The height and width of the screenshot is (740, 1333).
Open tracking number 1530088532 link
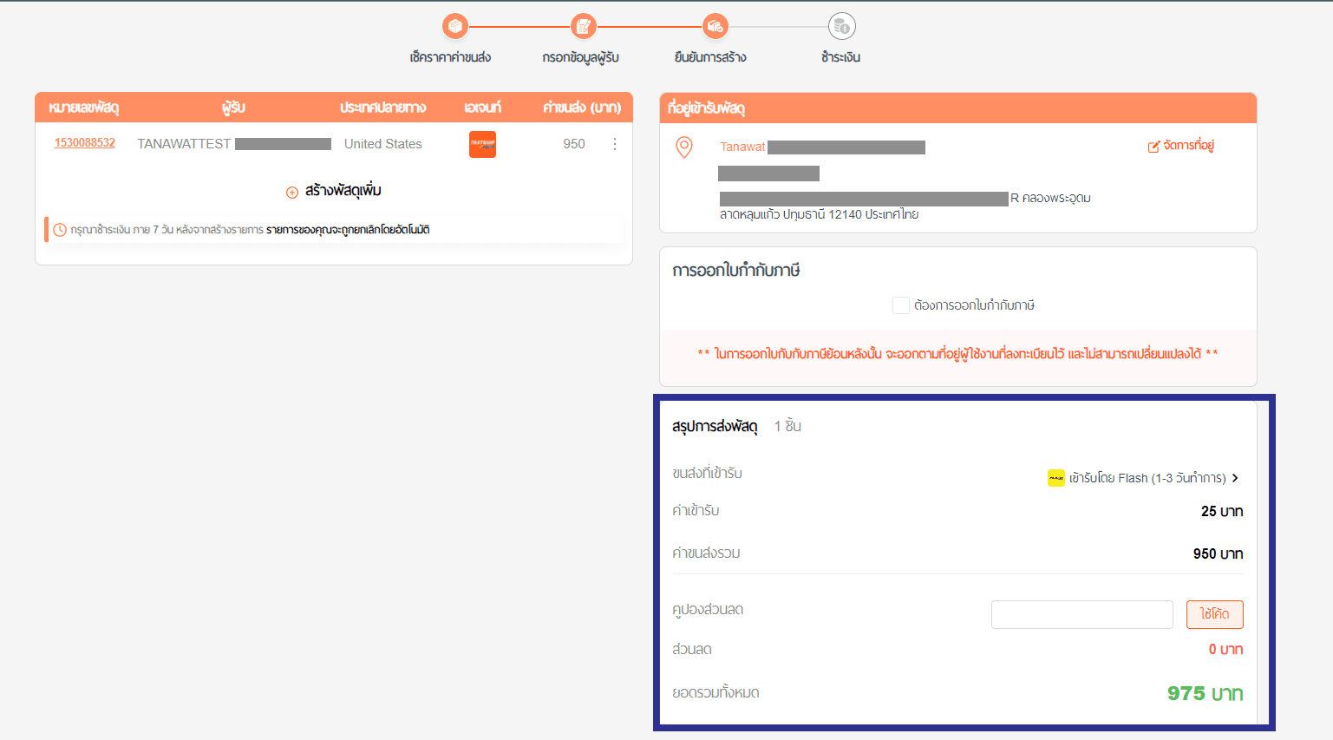(x=85, y=143)
